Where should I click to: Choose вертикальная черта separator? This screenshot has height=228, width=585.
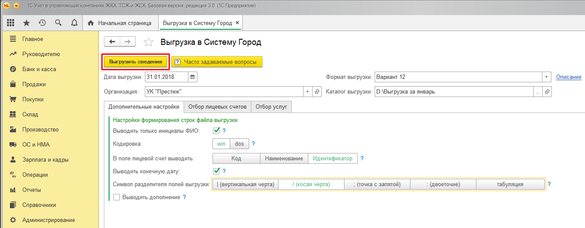[245, 184]
